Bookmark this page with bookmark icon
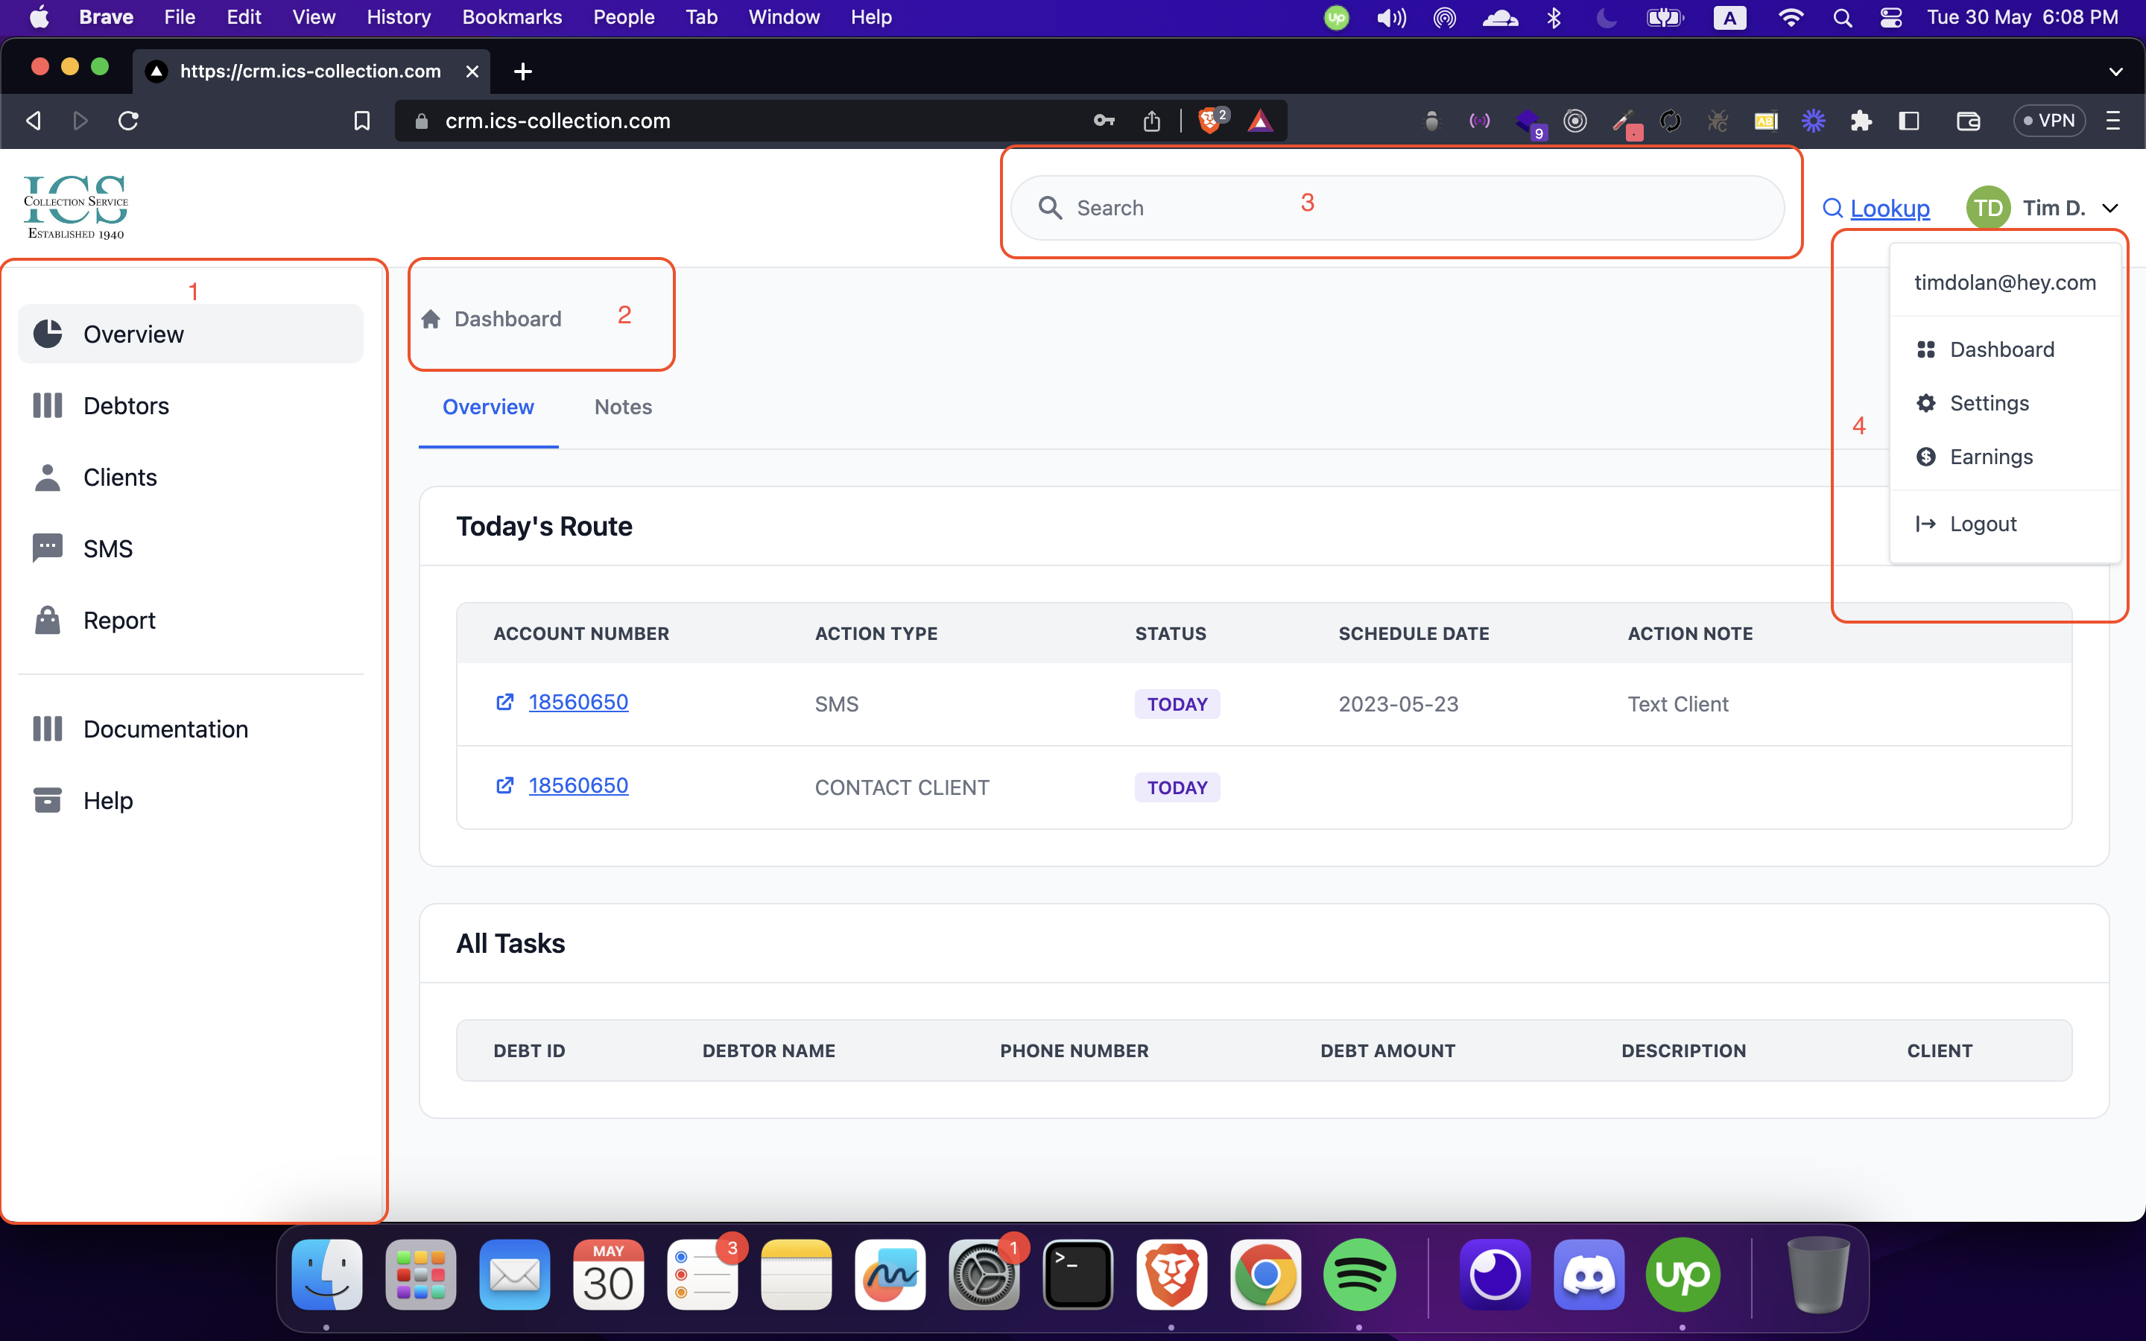 tap(362, 121)
